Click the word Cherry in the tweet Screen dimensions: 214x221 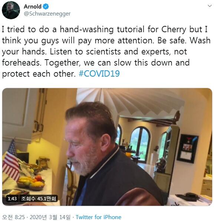click(174, 30)
